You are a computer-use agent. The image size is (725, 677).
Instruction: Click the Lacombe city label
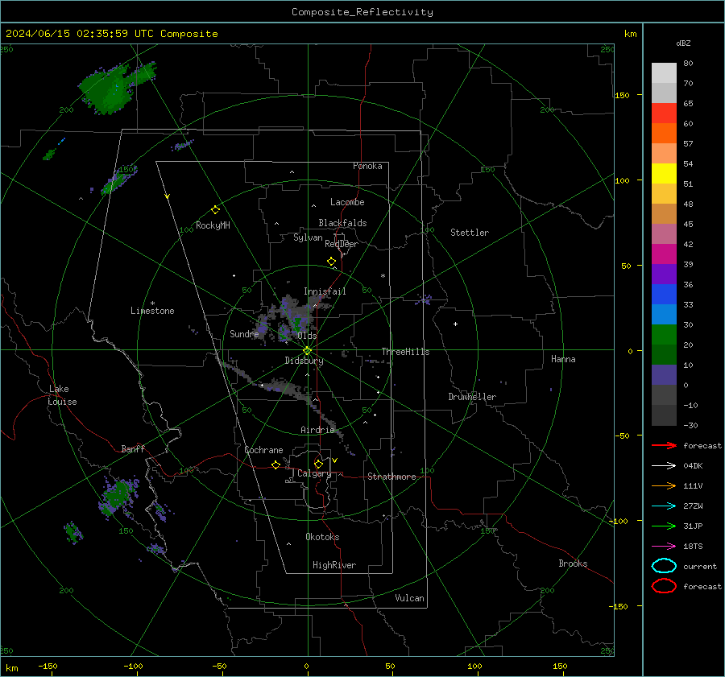(347, 202)
